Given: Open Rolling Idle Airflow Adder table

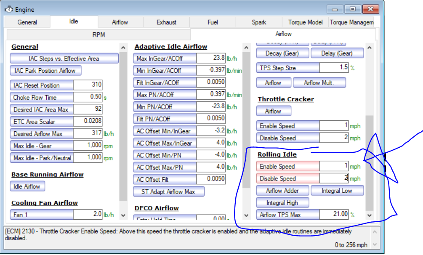Looking at the screenshot, I should [282, 191].
